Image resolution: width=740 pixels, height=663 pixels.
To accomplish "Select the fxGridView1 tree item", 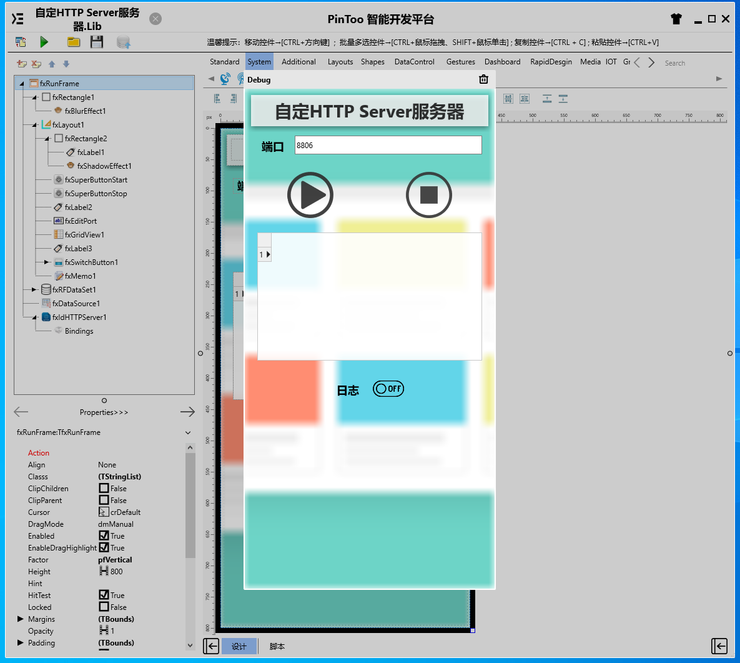I will click(x=84, y=235).
